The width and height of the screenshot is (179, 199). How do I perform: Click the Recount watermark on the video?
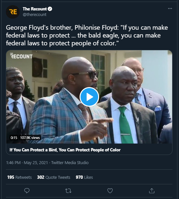21,56
